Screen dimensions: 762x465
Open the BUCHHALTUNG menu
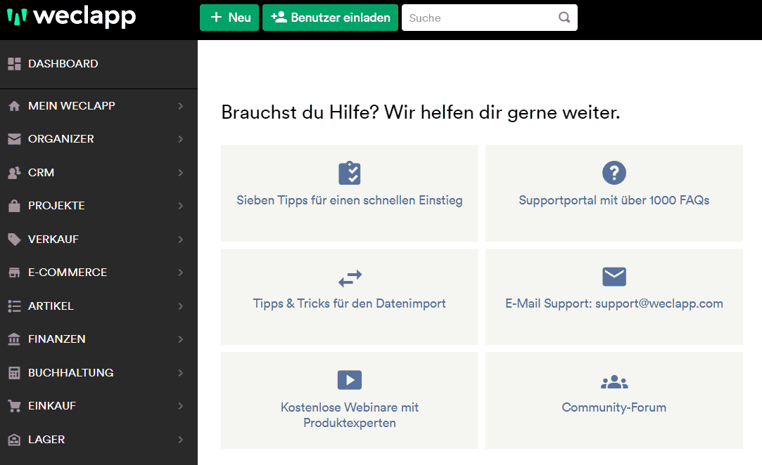(x=99, y=373)
